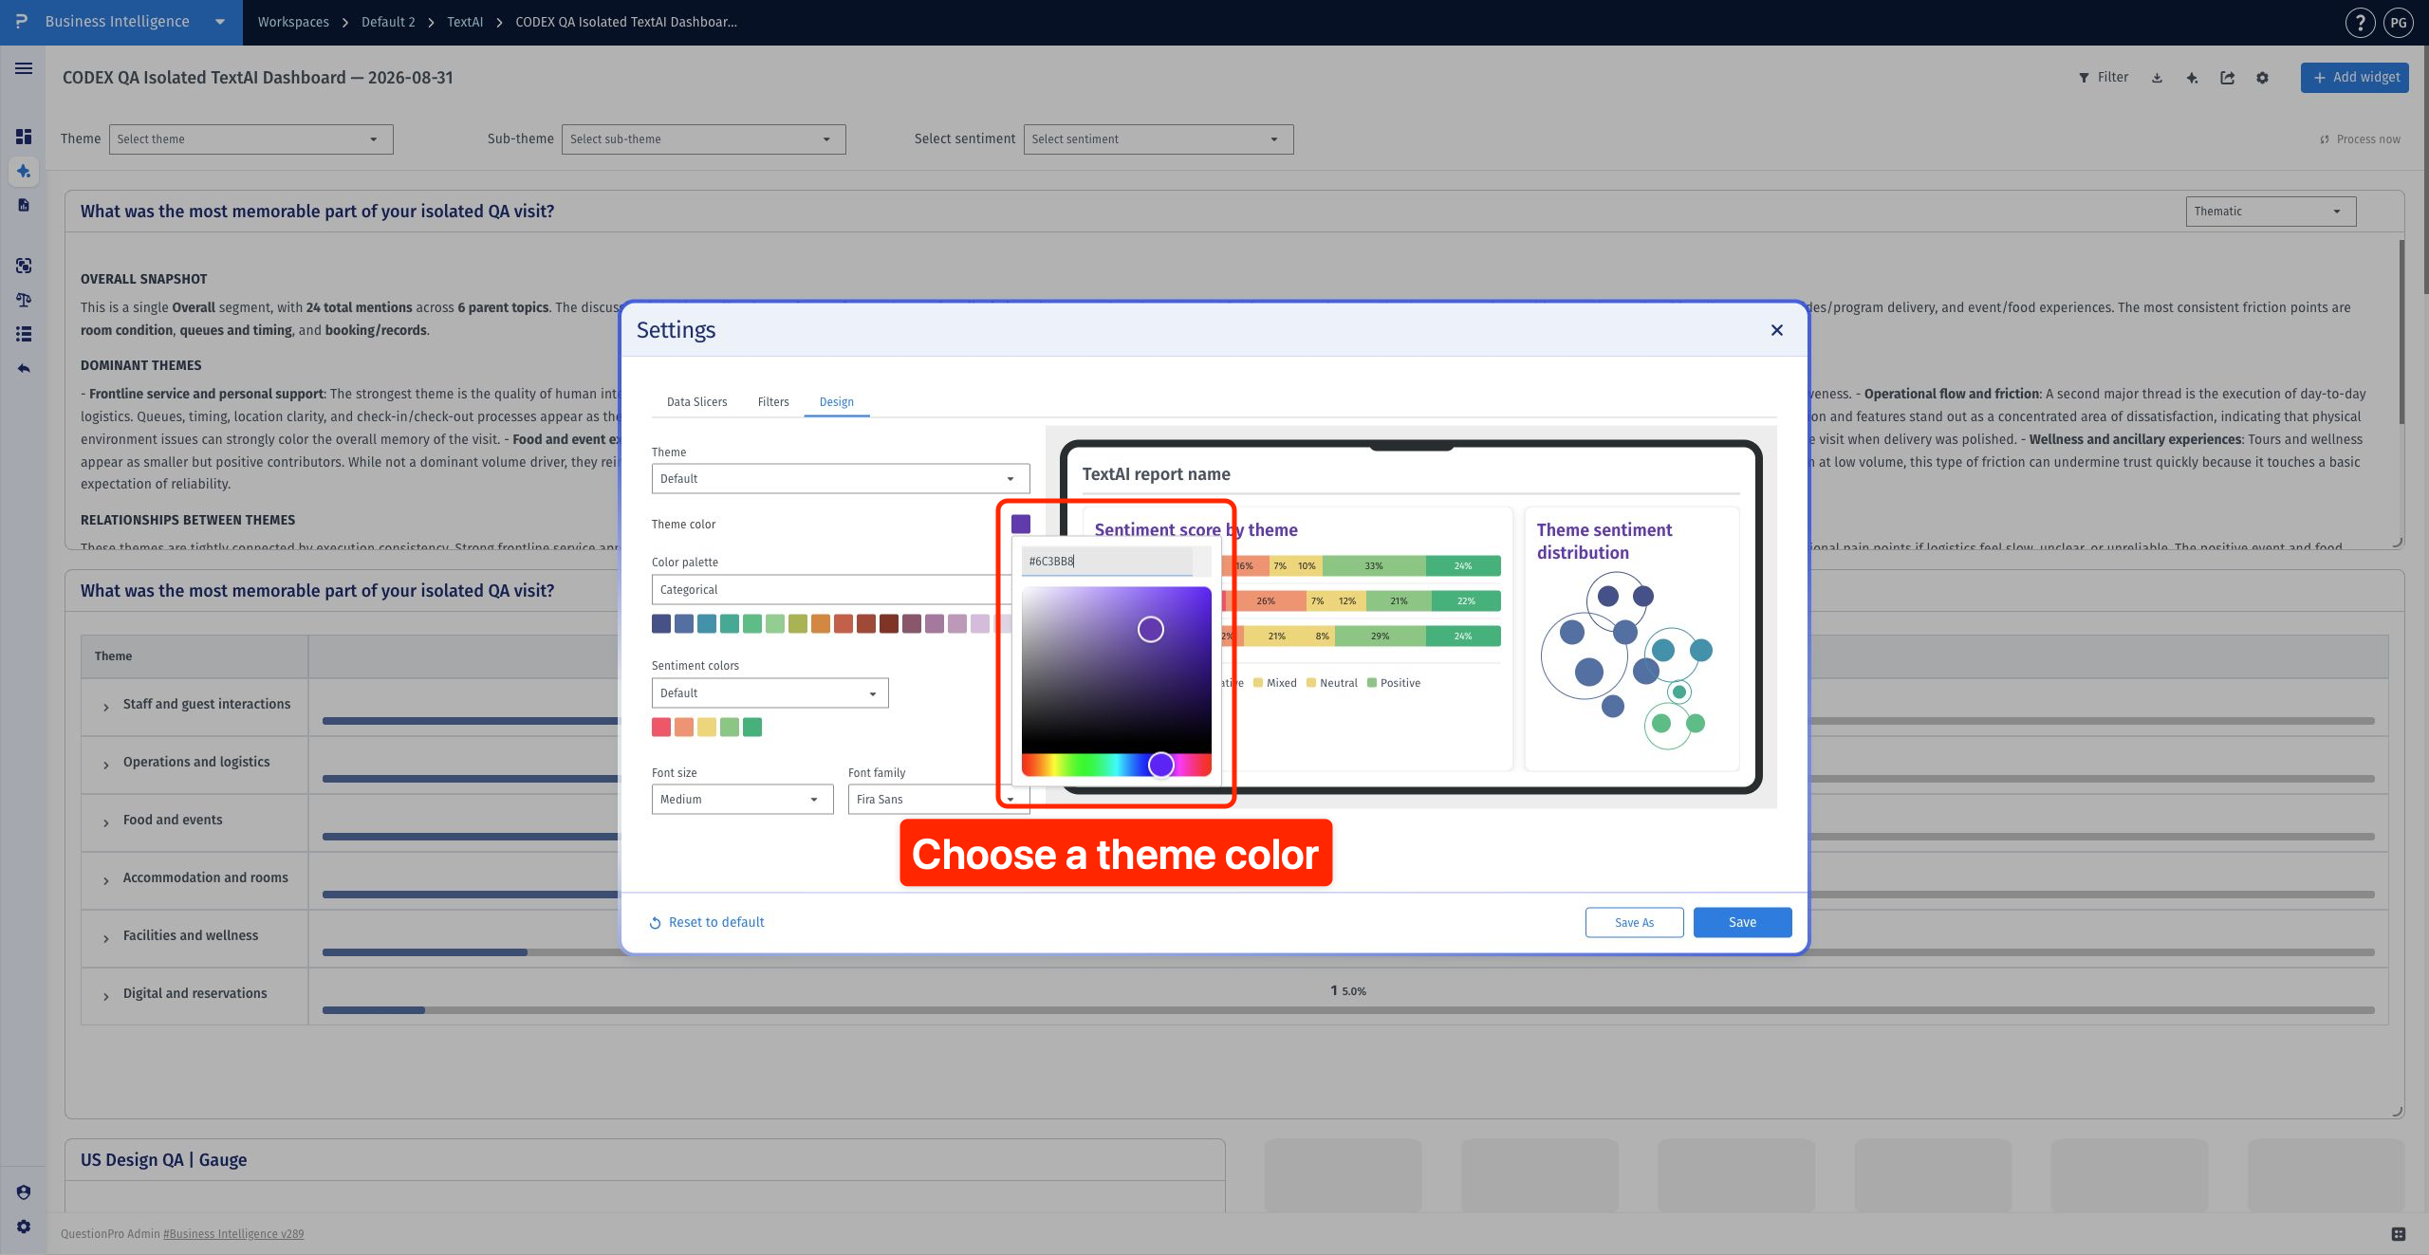The width and height of the screenshot is (2429, 1255).
Task: Open the report document icon in sidebar
Action: tap(24, 205)
